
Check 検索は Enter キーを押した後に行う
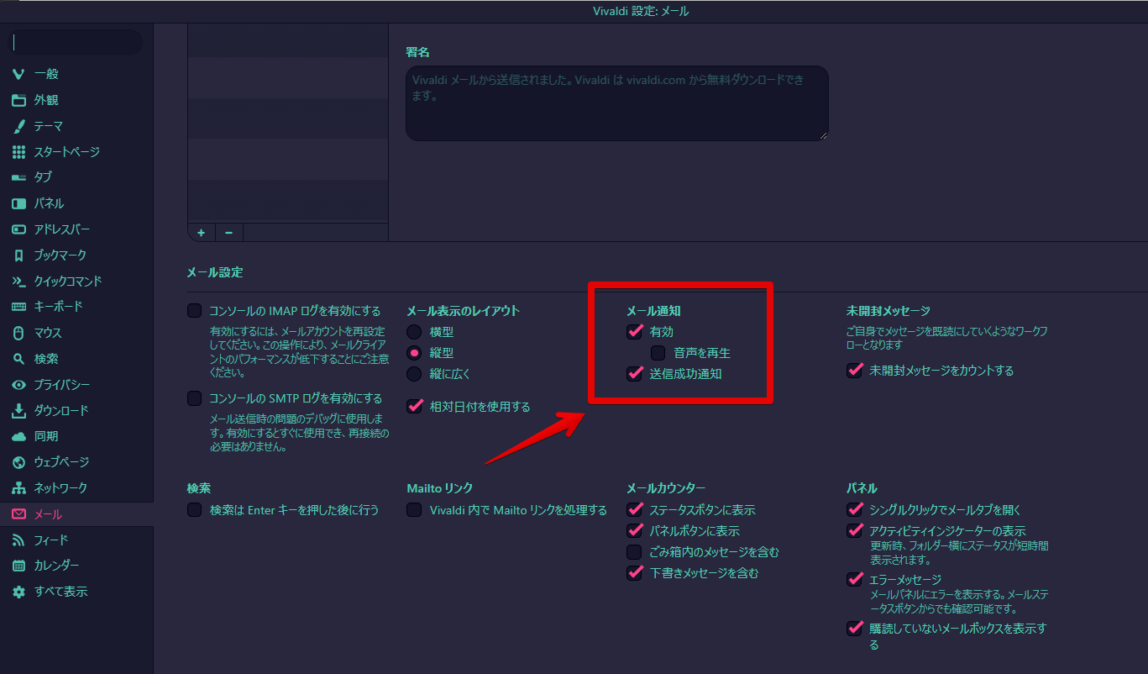coord(195,510)
